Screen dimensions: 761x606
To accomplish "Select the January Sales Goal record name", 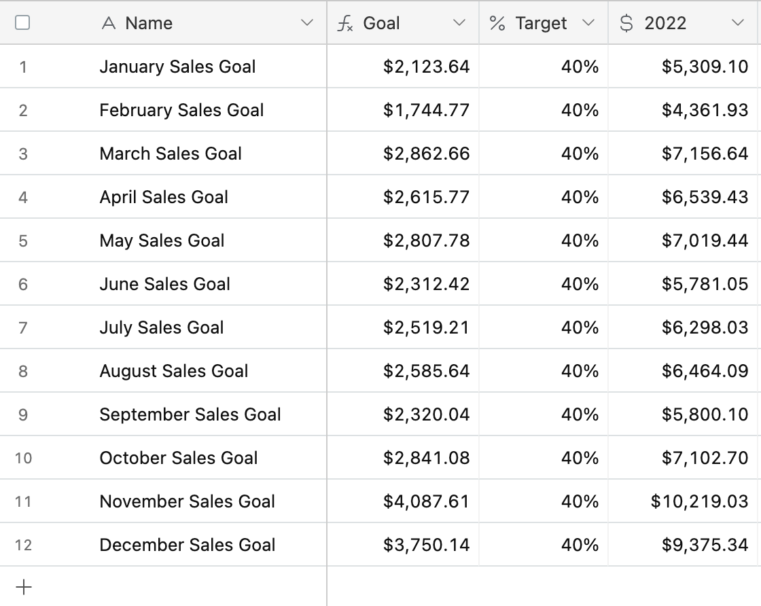I will pyautogui.click(x=177, y=67).
